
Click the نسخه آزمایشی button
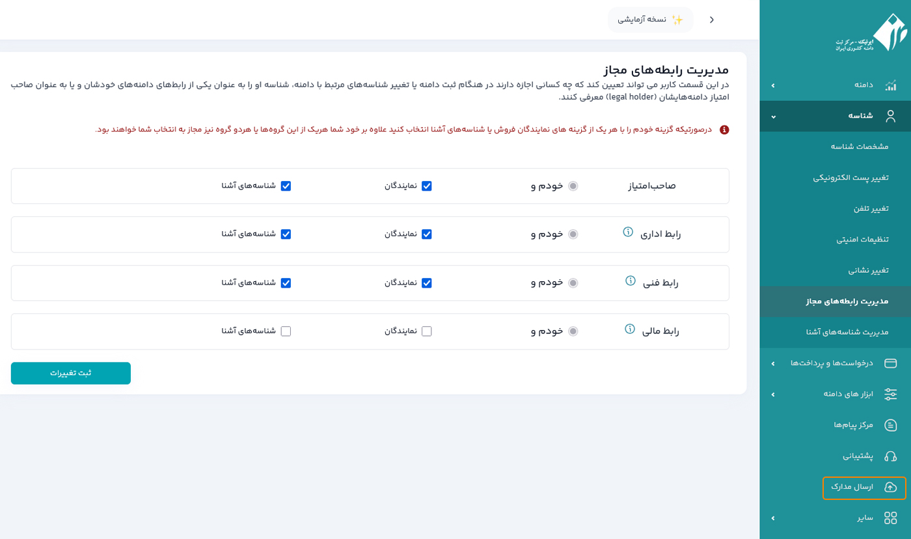tap(650, 20)
